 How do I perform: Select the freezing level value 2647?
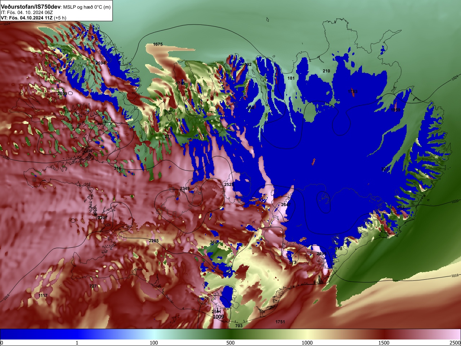point(286,205)
